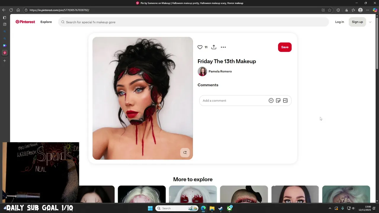The width and height of the screenshot is (379, 213).
Task: Attach an image to the comment
Action: [285, 101]
